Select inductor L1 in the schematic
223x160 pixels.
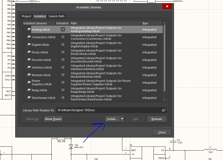[x=210, y=150]
